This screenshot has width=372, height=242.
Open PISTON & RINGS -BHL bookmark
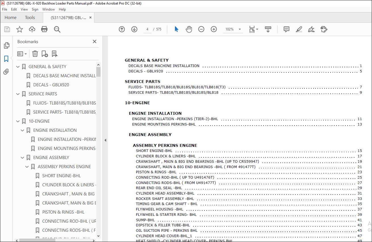(x=63, y=212)
